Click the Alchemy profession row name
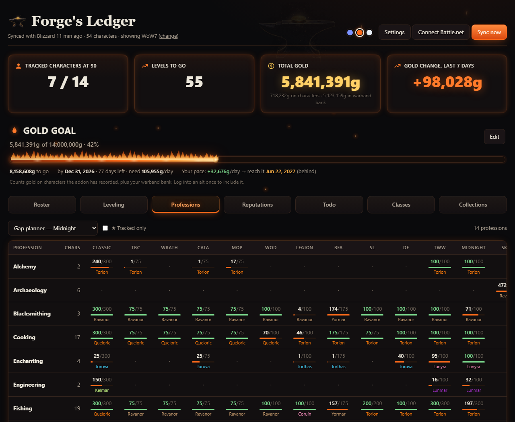The width and height of the screenshot is (515, 422). (25, 266)
